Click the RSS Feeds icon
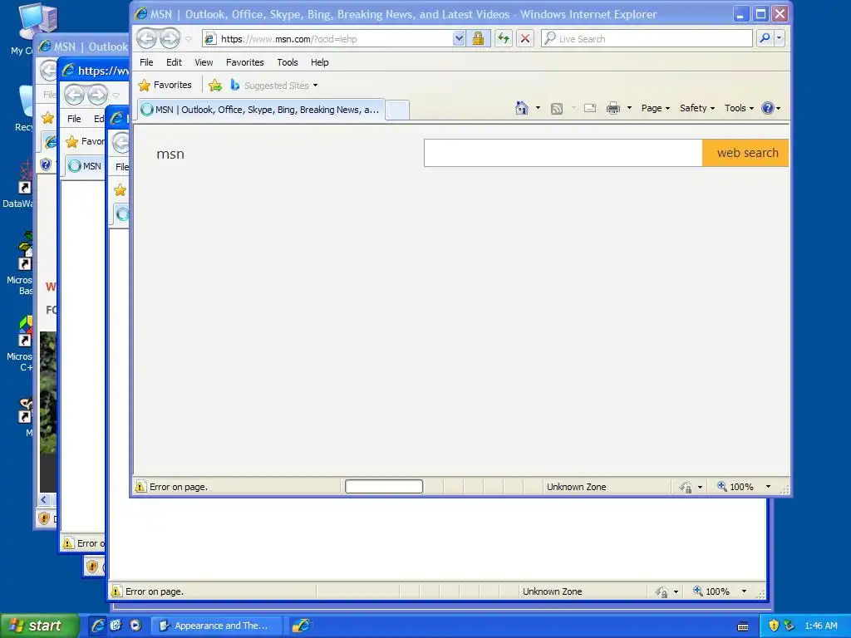 tap(556, 109)
